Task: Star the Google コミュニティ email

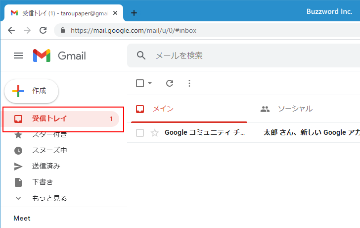Action: (154, 133)
